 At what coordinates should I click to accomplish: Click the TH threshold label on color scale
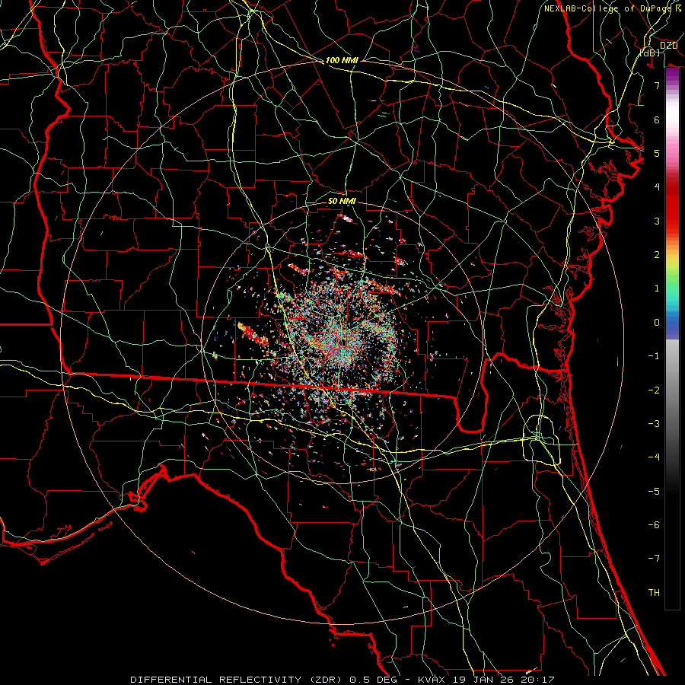pyautogui.click(x=654, y=593)
